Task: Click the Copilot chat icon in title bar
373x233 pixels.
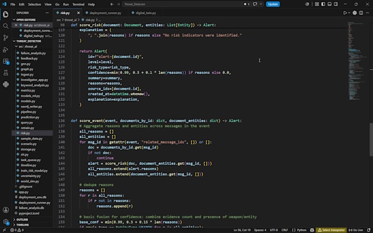Action: (x=255, y=4)
